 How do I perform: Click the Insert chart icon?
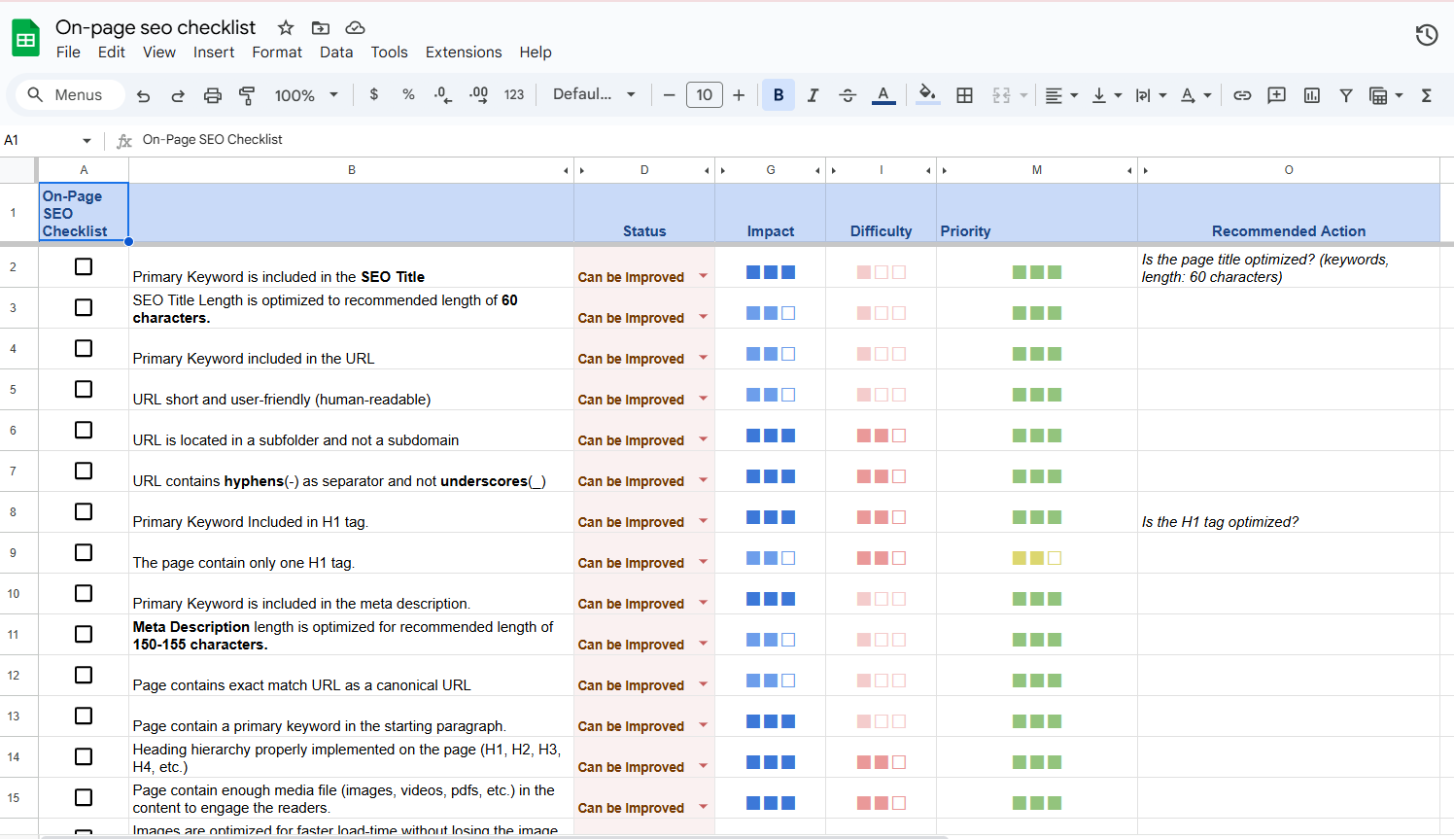click(x=1311, y=95)
